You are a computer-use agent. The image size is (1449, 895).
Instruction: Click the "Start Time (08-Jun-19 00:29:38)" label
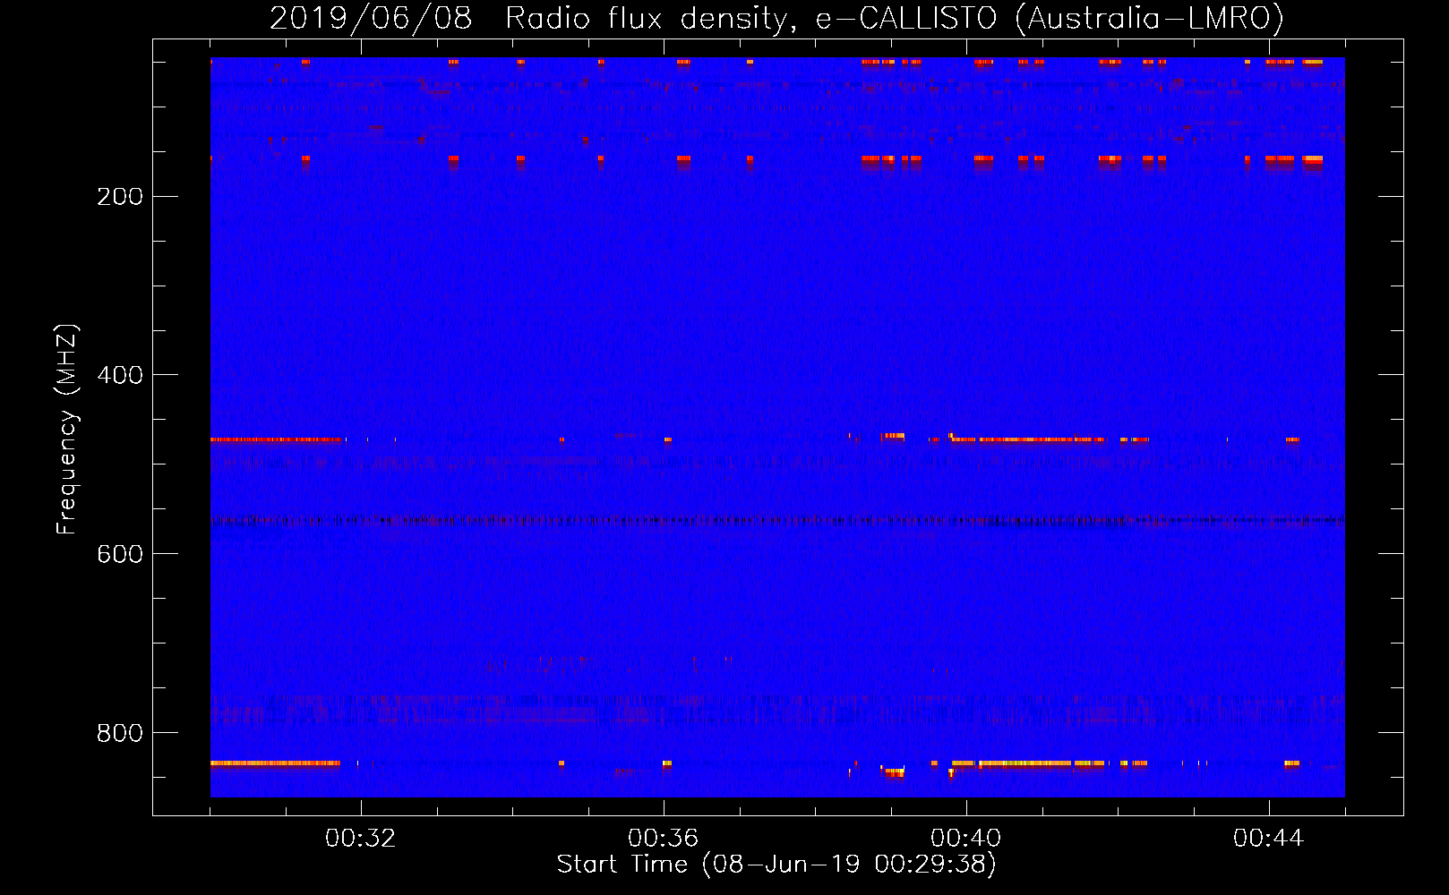776,865
